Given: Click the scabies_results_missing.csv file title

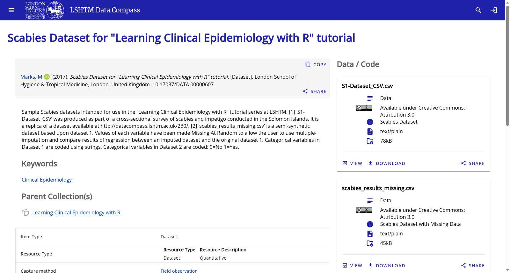Looking at the screenshot, I should click(x=378, y=188).
